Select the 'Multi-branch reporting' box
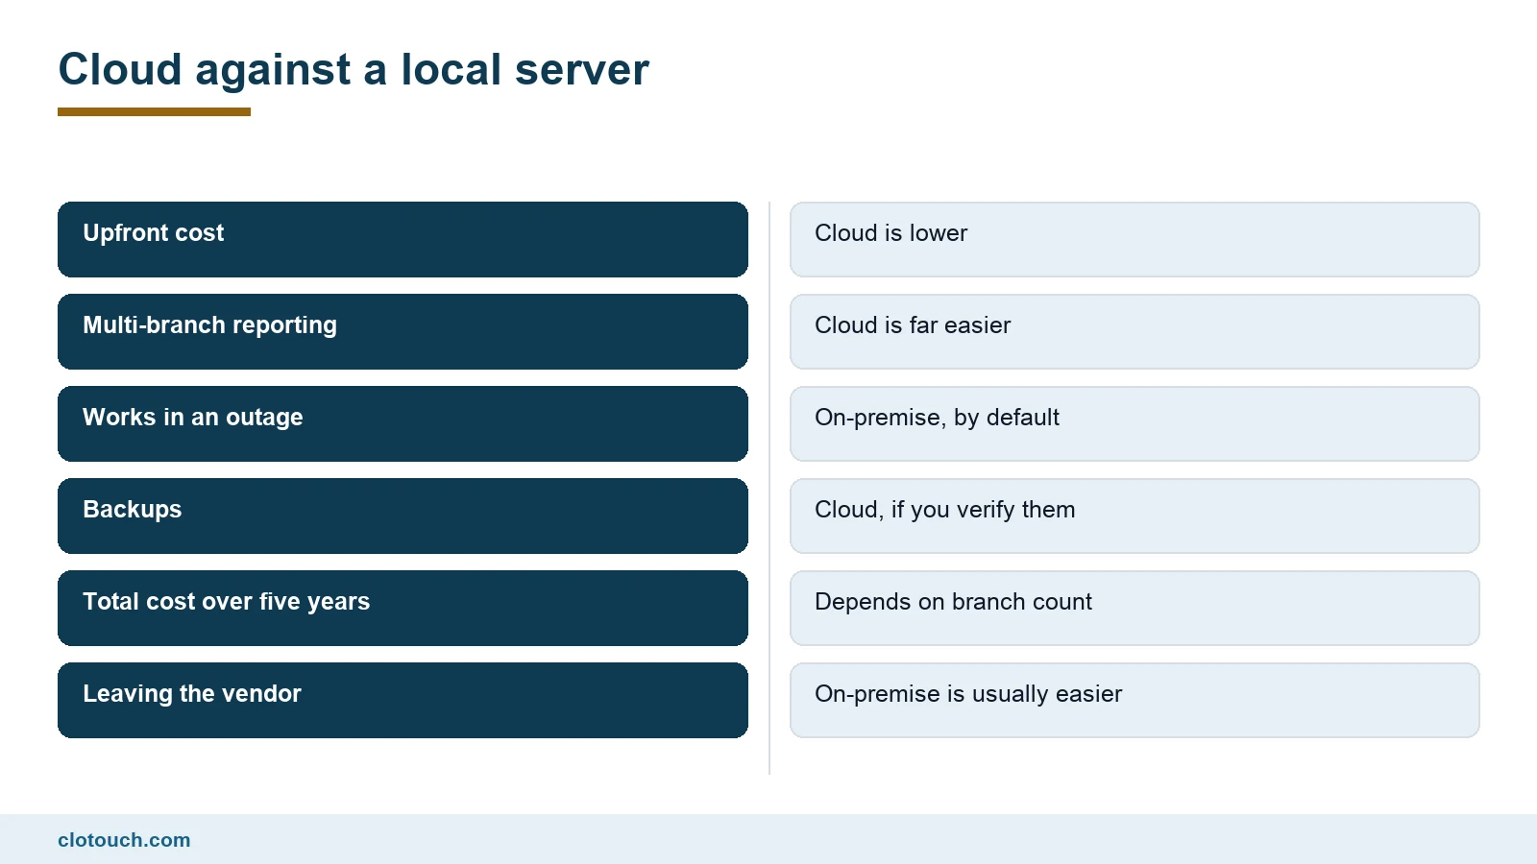Screen dimensions: 1537x864 click(403, 331)
